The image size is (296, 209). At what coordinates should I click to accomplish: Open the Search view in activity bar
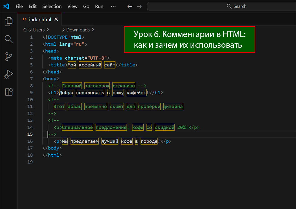click(9, 39)
